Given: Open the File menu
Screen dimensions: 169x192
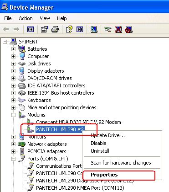Looking at the screenshot, I should [8, 18].
